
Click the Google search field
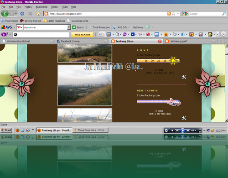[x=206, y=14]
